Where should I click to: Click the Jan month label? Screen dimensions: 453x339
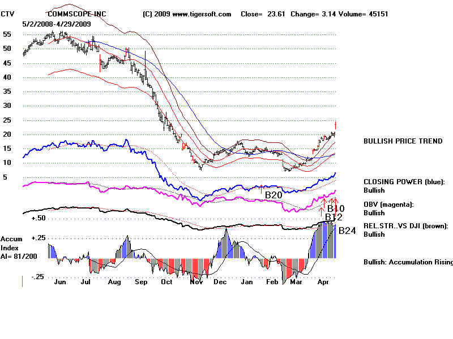click(x=247, y=282)
